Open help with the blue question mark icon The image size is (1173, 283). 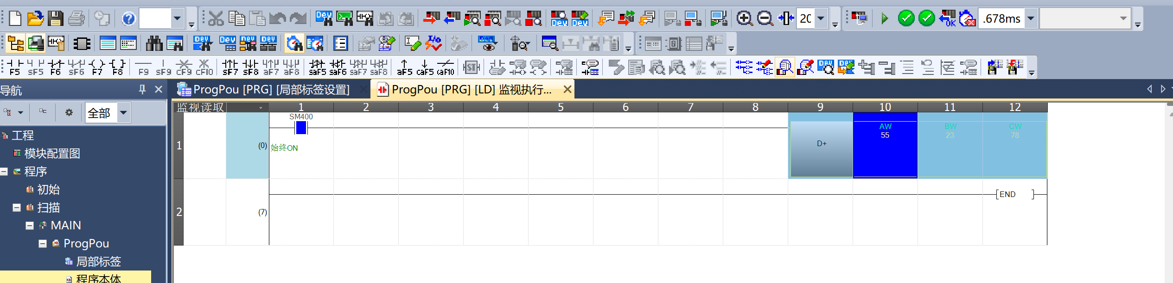(128, 18)
